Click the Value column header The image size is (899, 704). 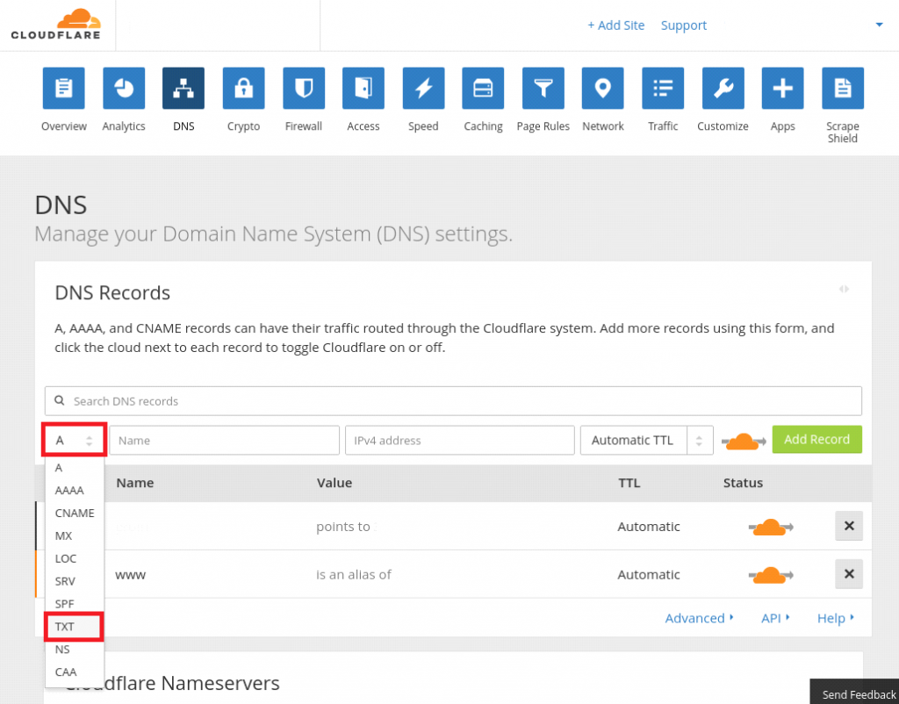334,483
